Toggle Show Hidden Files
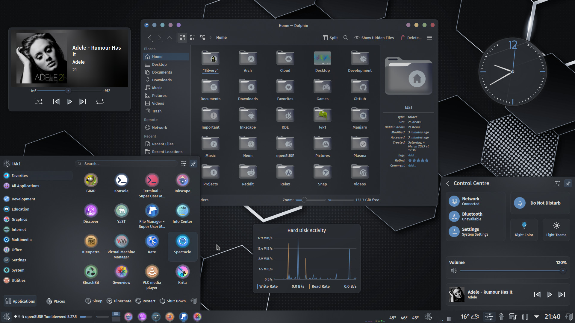 [x=374, y=38]
